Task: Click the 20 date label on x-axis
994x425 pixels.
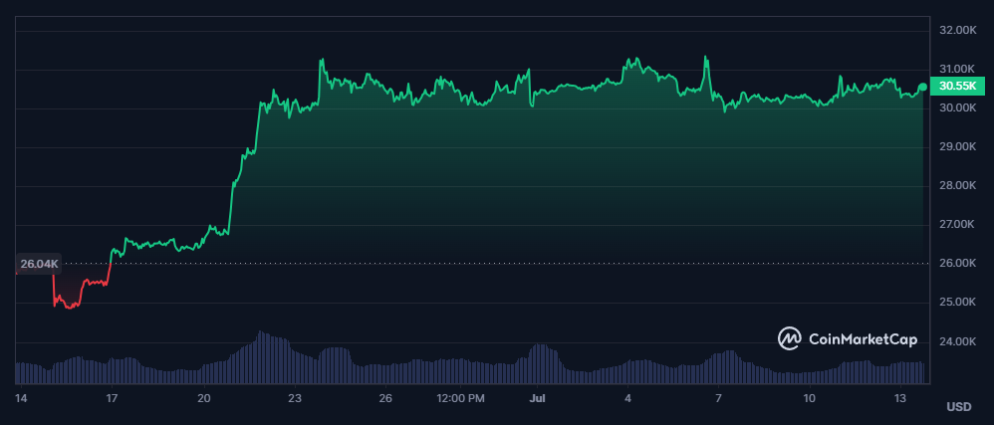Action: tap(203, 398)
